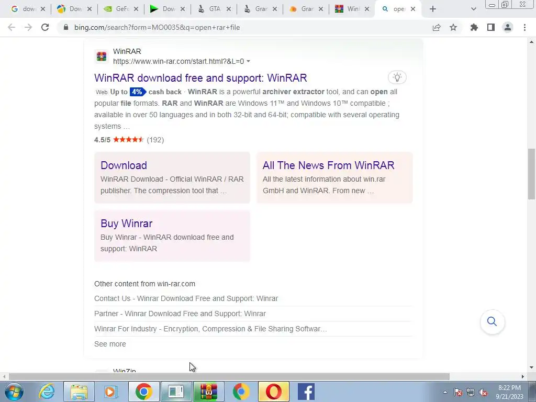Open Windows Explorer from the taskbar
The image size is (536, 402).
[79, 392]
